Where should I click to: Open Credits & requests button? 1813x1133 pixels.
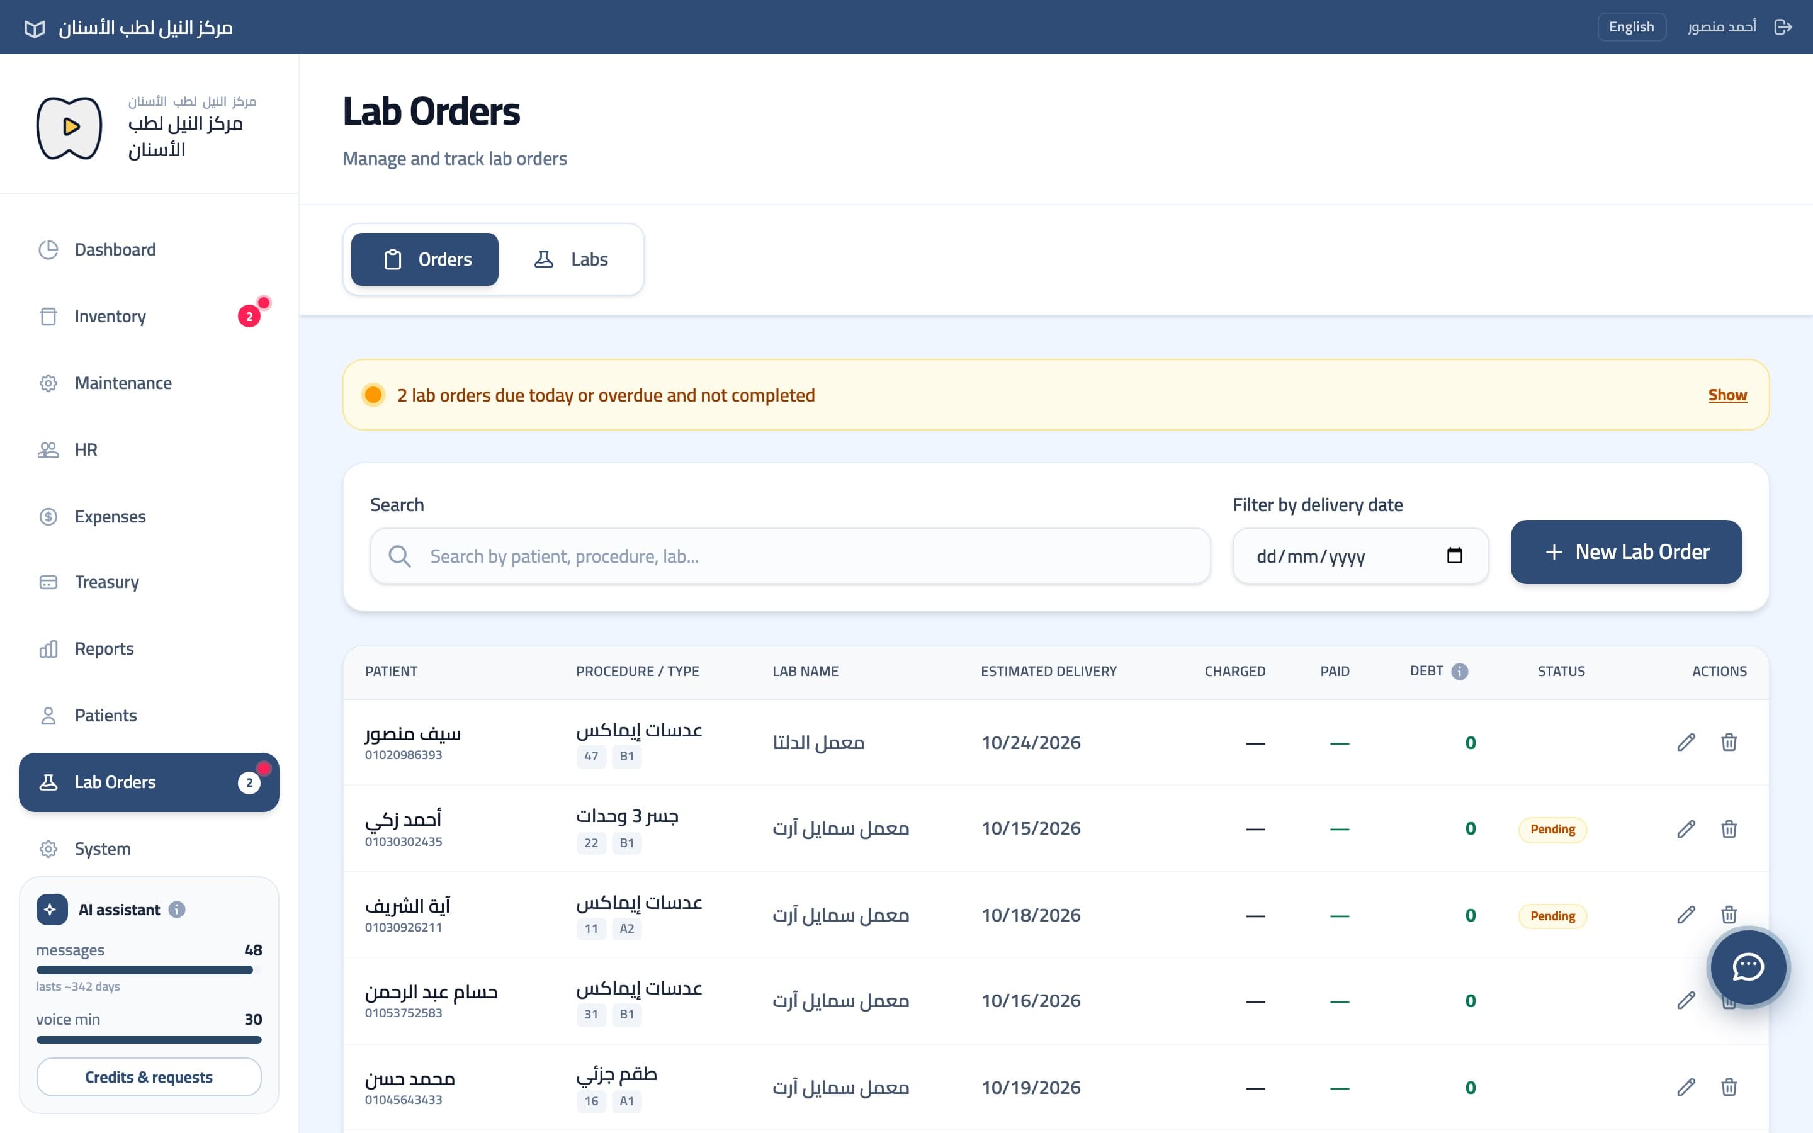(x=149, y=1077)
